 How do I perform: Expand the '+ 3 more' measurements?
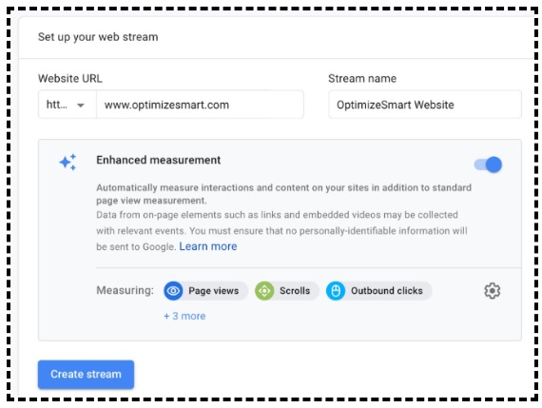(184, 316)
